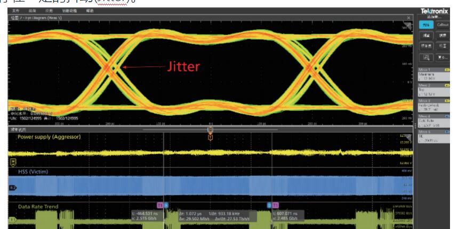Click the cursor B readout with 607.071 ns
466x229 pixels.
point(288,216)
